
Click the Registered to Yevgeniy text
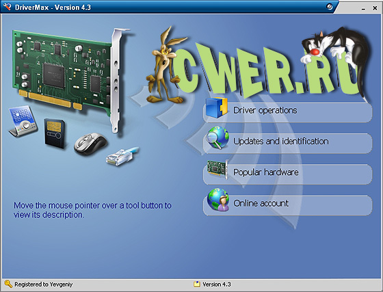pyautogui.click(x=44, y=284)
